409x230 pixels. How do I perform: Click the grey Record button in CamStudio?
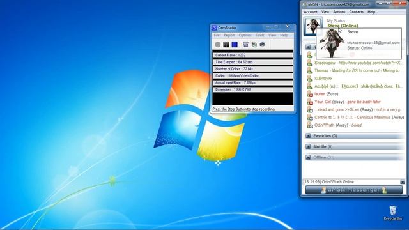pos(218,45)
